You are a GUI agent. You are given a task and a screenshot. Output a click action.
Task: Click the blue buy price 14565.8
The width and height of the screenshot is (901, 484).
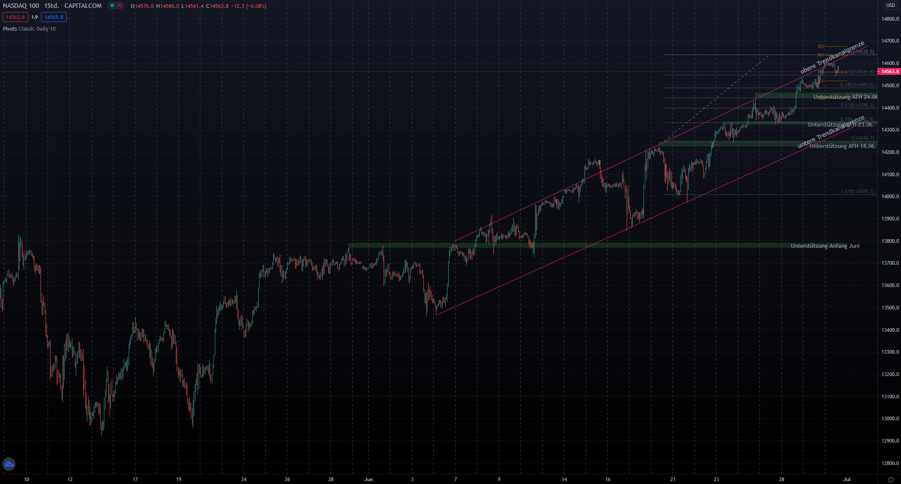[54, 17]
